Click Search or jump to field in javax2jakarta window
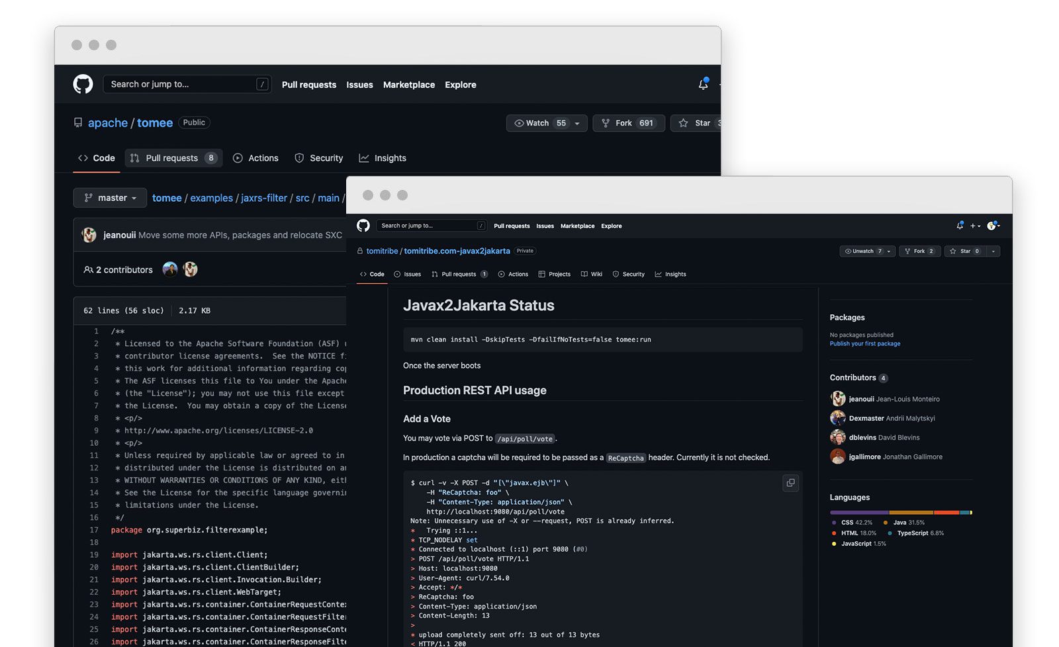 click(432, 226)
